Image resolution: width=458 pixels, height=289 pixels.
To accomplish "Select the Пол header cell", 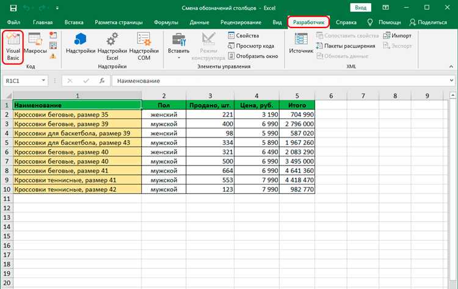I will click(x=164, y=105).
